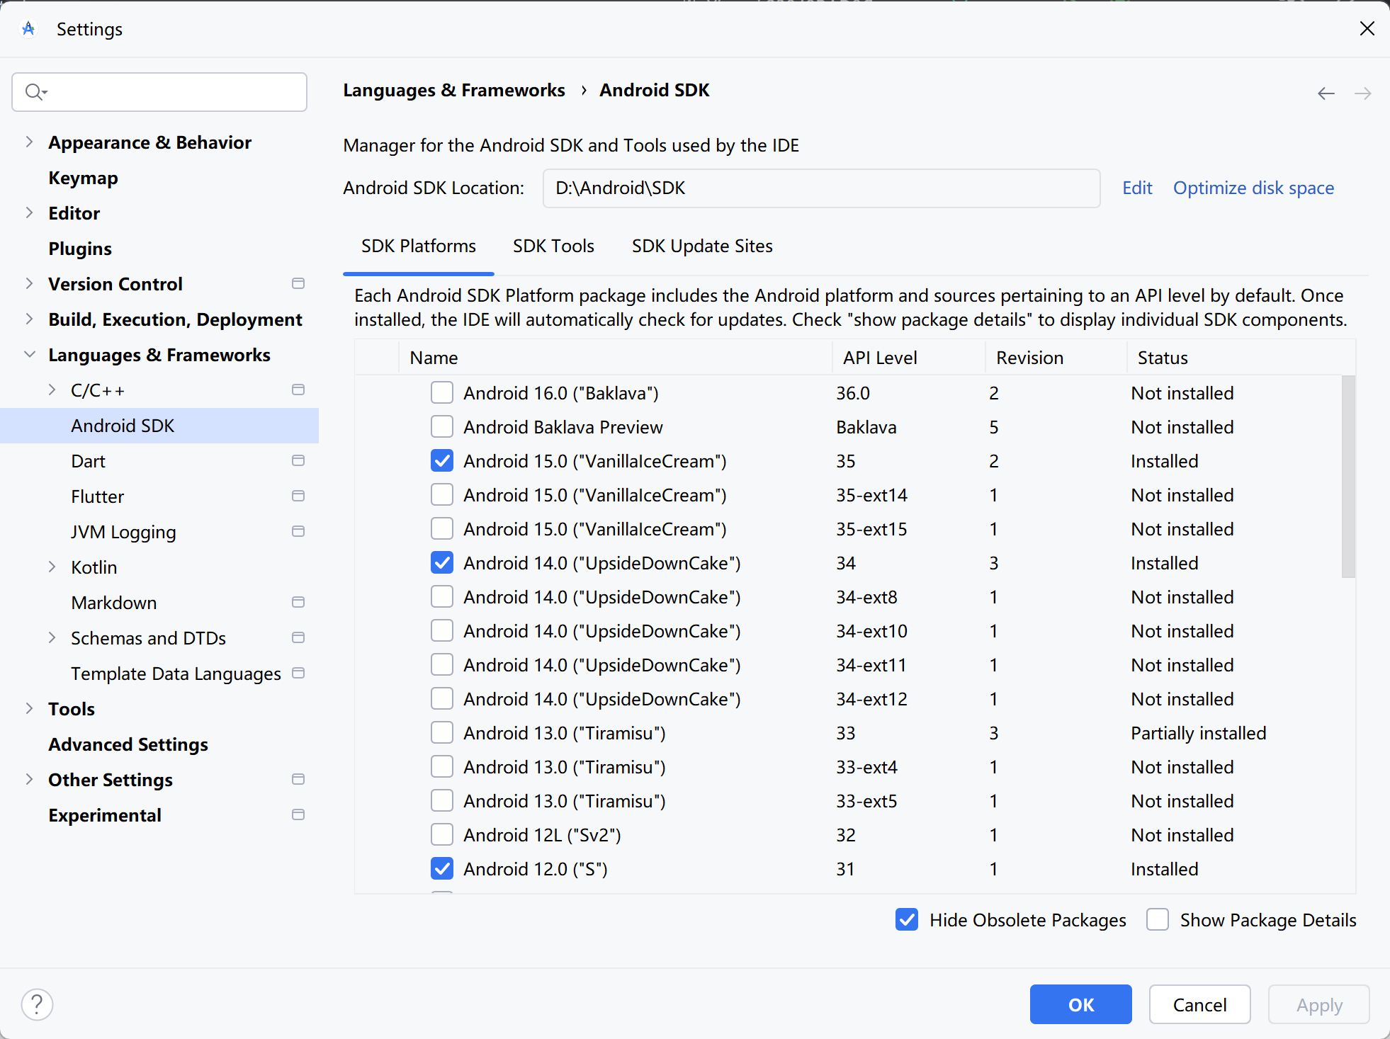Click project-level icon beside Markdown
This screenshot has height=1039, width=1390.
tap(298, 603)
